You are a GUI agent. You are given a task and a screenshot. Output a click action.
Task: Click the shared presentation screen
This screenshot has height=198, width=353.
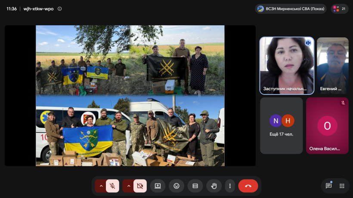click(130, 96)
